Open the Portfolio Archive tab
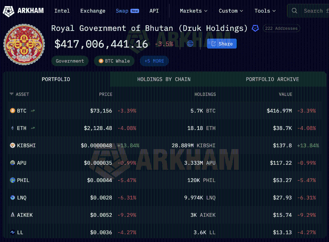Screen dimensions: 329x242 pyautogui.click(x=272, y=79)
